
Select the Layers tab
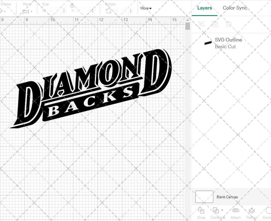(x=205, y=8)
